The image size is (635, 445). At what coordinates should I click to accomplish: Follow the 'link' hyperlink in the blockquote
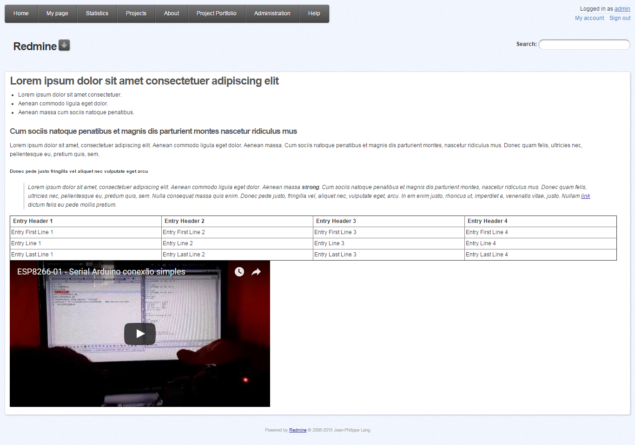point(586,196)
